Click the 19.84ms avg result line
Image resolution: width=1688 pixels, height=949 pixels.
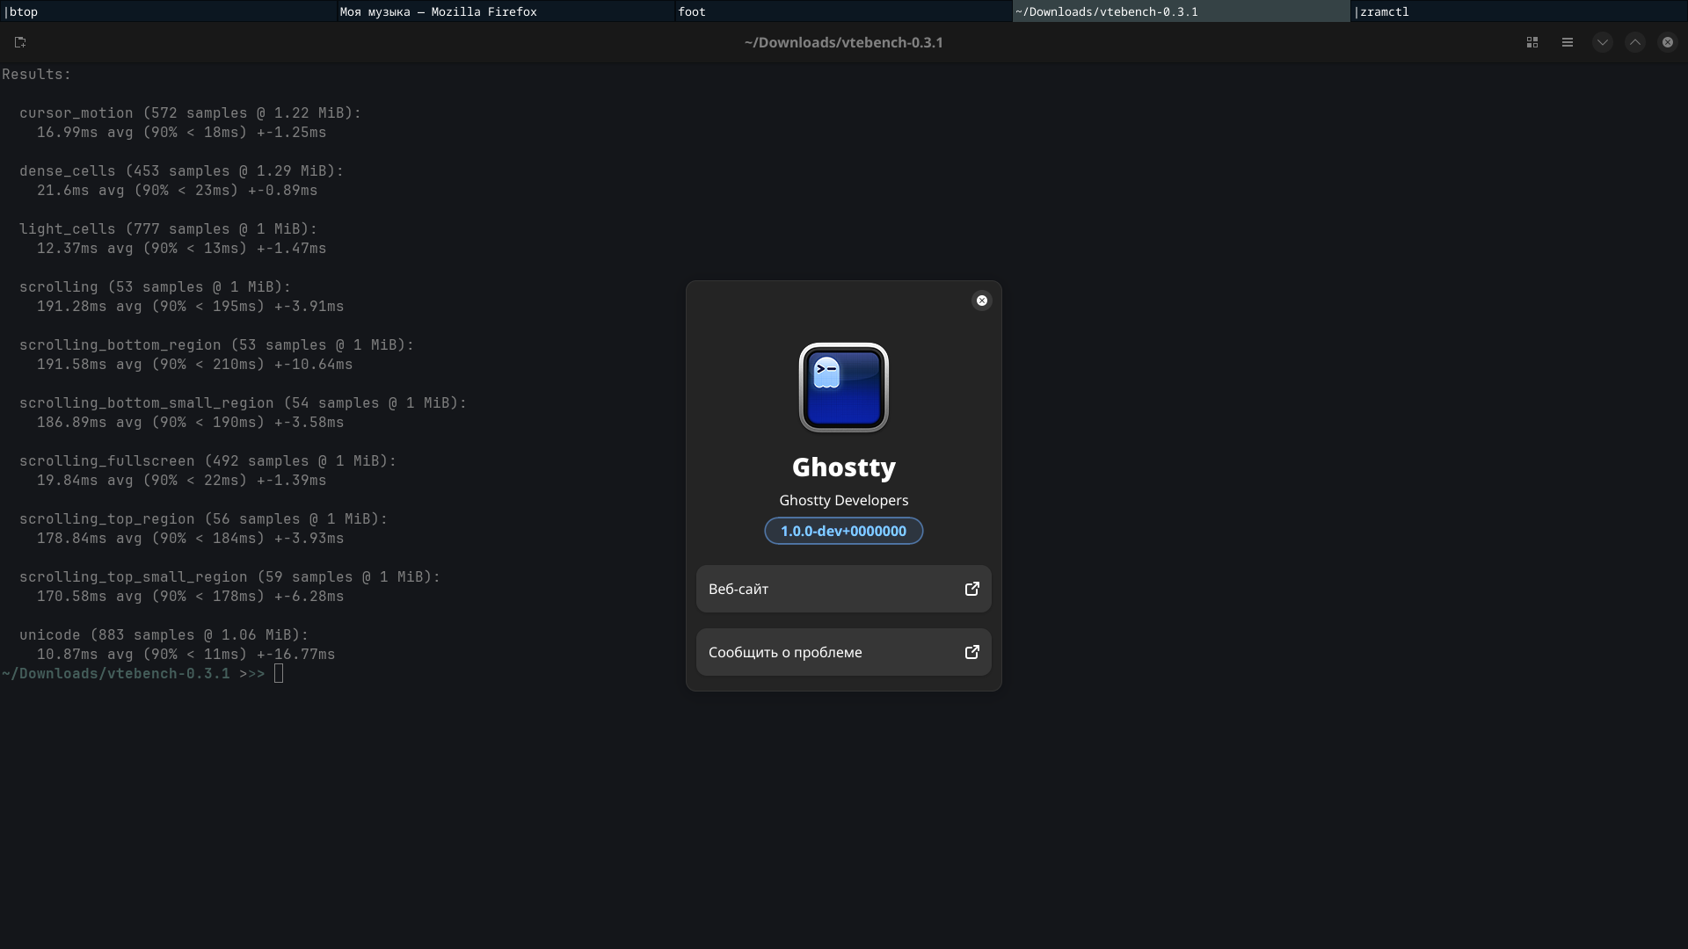coord(182,481)
